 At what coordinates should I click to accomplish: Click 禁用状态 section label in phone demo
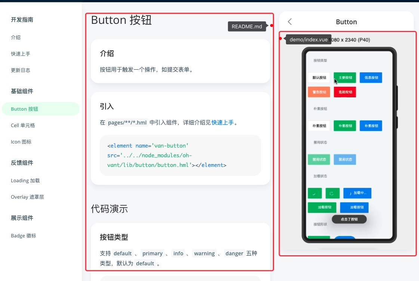point(320,142)
